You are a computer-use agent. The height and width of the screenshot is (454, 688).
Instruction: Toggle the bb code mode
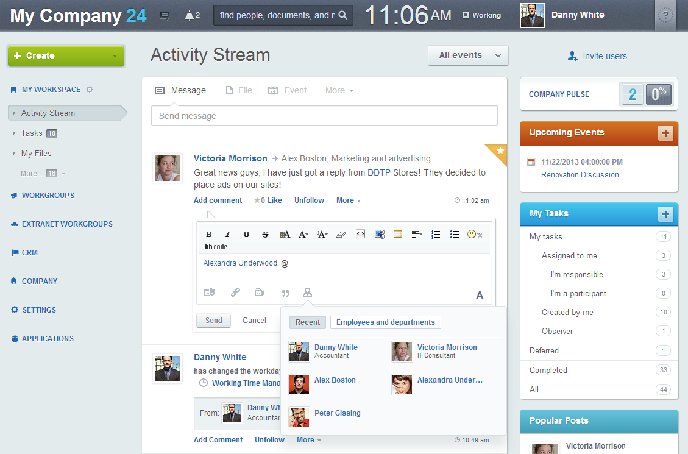[x=216, y=247]
